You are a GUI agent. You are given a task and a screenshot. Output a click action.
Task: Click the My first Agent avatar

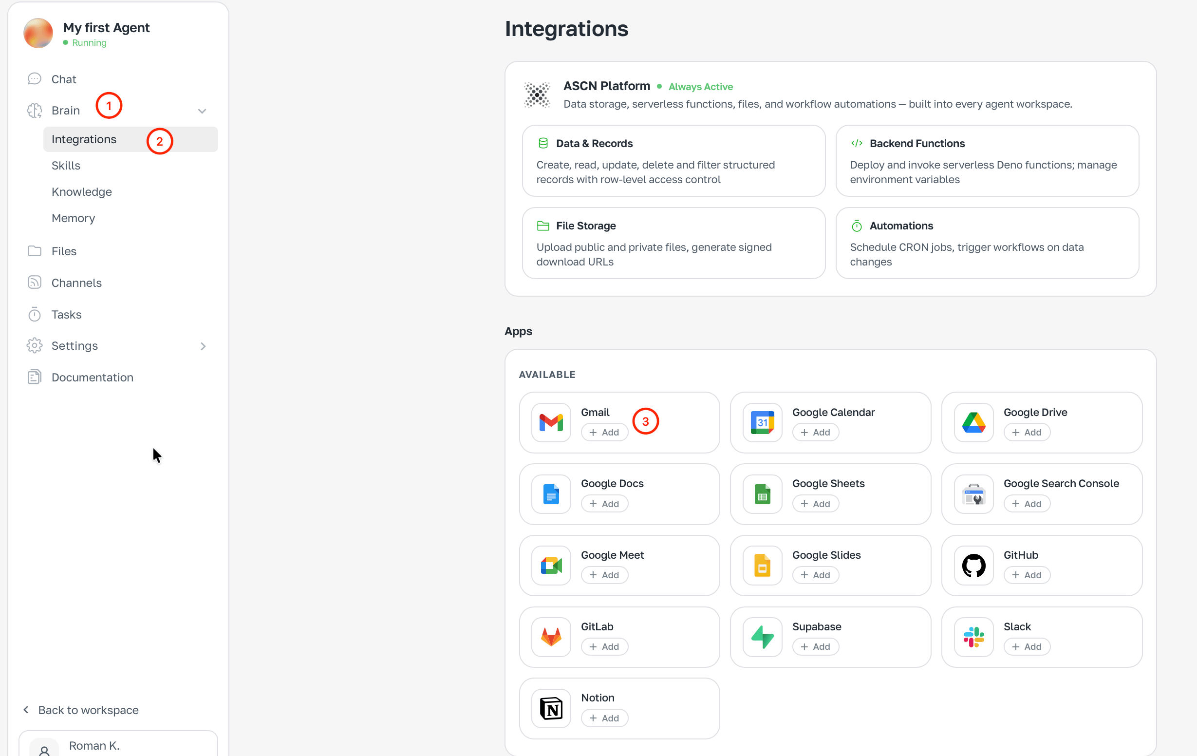(38, 33)
